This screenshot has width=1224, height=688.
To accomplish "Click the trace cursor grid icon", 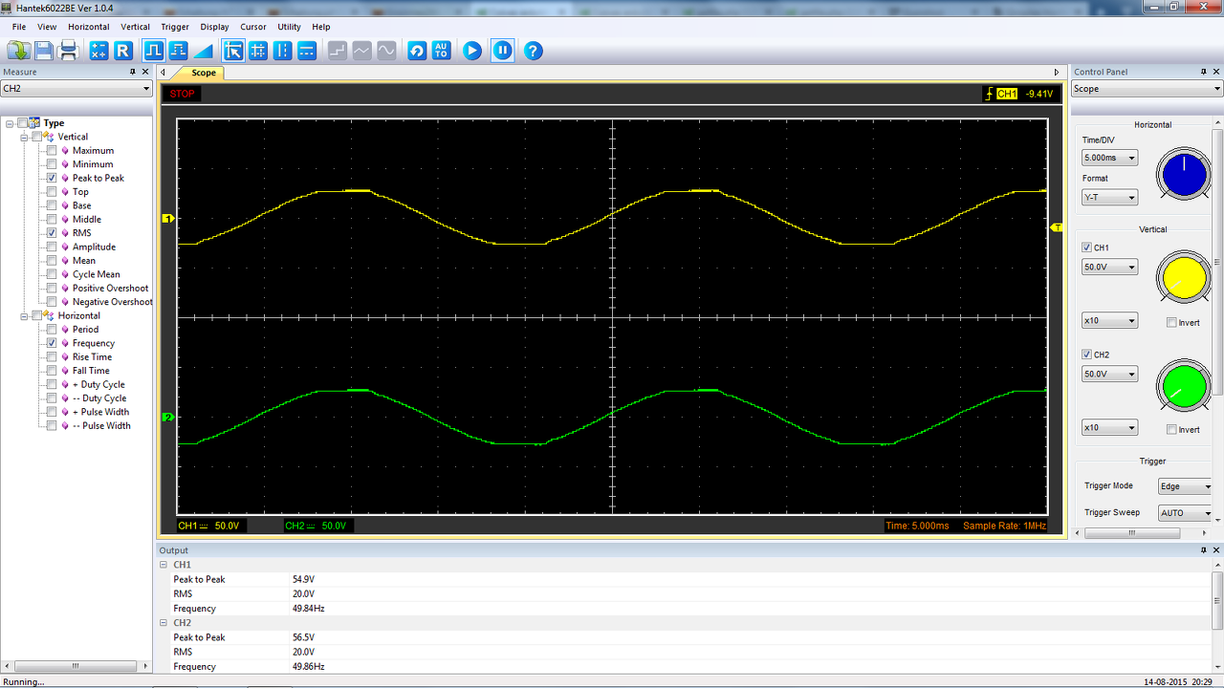I will coord(258,51).
